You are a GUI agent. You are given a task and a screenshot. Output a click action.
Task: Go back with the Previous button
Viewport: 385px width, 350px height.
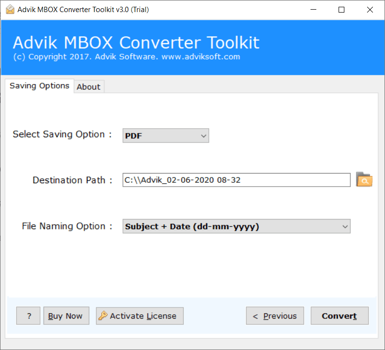[275, 316]
